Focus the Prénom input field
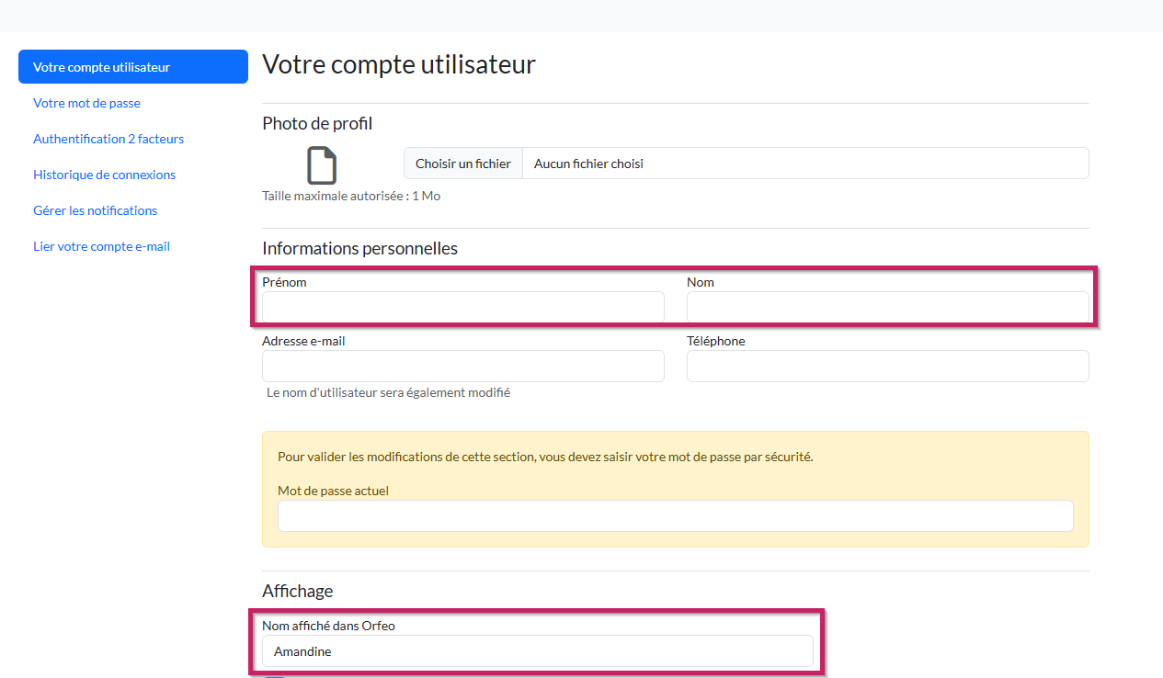 (x=462, y=307)
